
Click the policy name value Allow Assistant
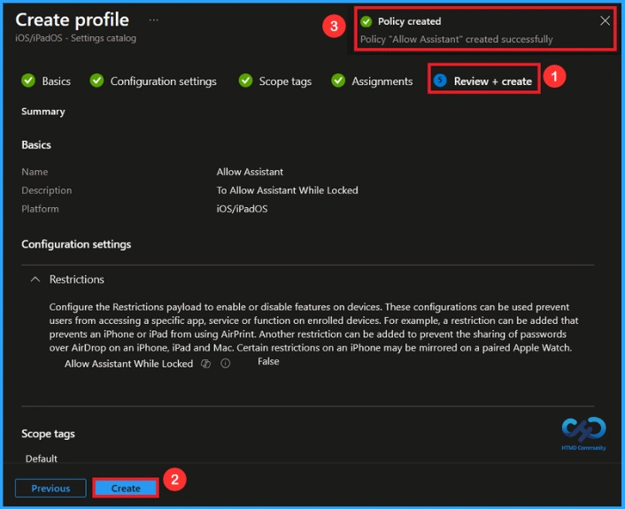(250, 172)
